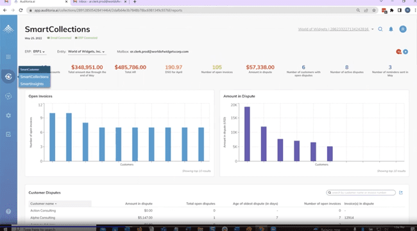
Task: Click the tallest purple Amount in Dispute bar
Action: point(247,134)
